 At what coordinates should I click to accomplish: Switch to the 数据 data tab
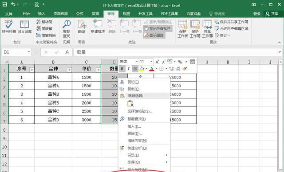95,14
